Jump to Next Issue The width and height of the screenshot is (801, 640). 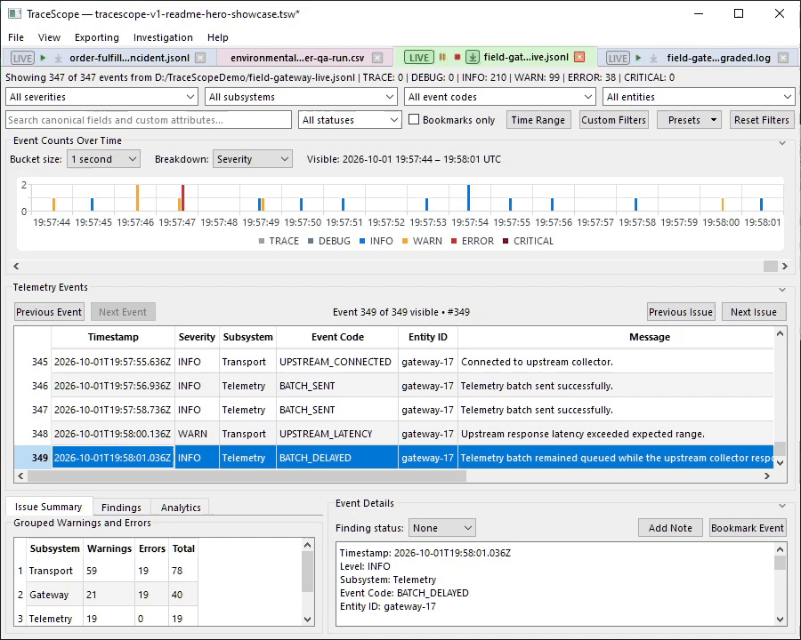click(754, 312)
